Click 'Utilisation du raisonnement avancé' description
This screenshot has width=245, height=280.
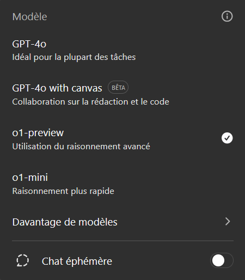tap(81, 147)
